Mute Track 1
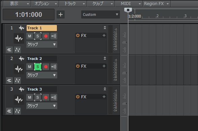The width and height of the screenshot is (198, 131). coord(30,36)
